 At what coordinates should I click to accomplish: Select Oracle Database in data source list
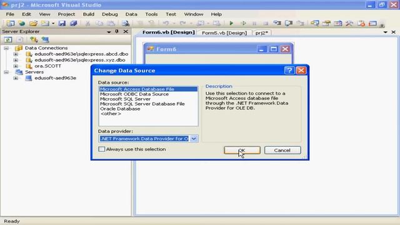(148, 109)
